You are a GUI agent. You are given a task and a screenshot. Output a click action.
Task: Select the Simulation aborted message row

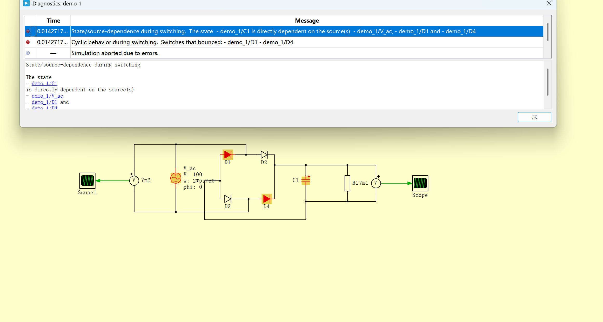pyautogui.click(x=115, y=53)
